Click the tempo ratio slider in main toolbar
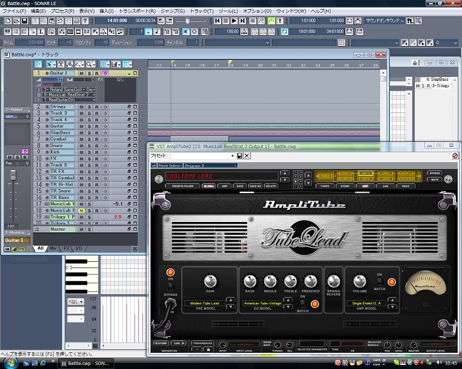 click(188, 21)
